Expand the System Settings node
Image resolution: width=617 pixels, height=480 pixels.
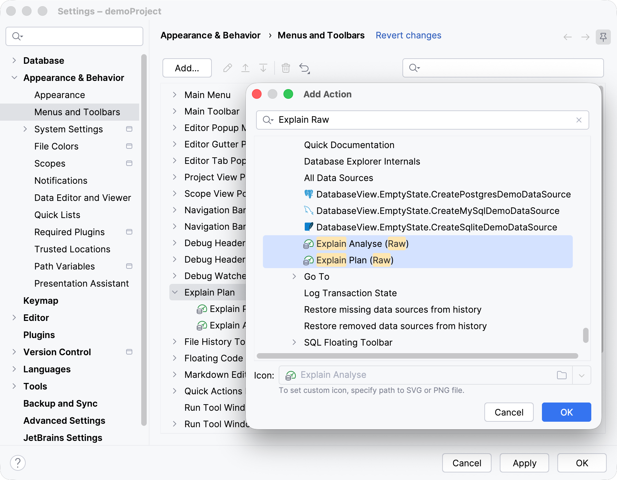point(25,129)
